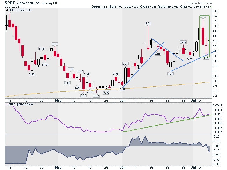Click the 2.66 price label
This screenshot has height=170, width=227.
pyautogui.click(x=77, y=88)
